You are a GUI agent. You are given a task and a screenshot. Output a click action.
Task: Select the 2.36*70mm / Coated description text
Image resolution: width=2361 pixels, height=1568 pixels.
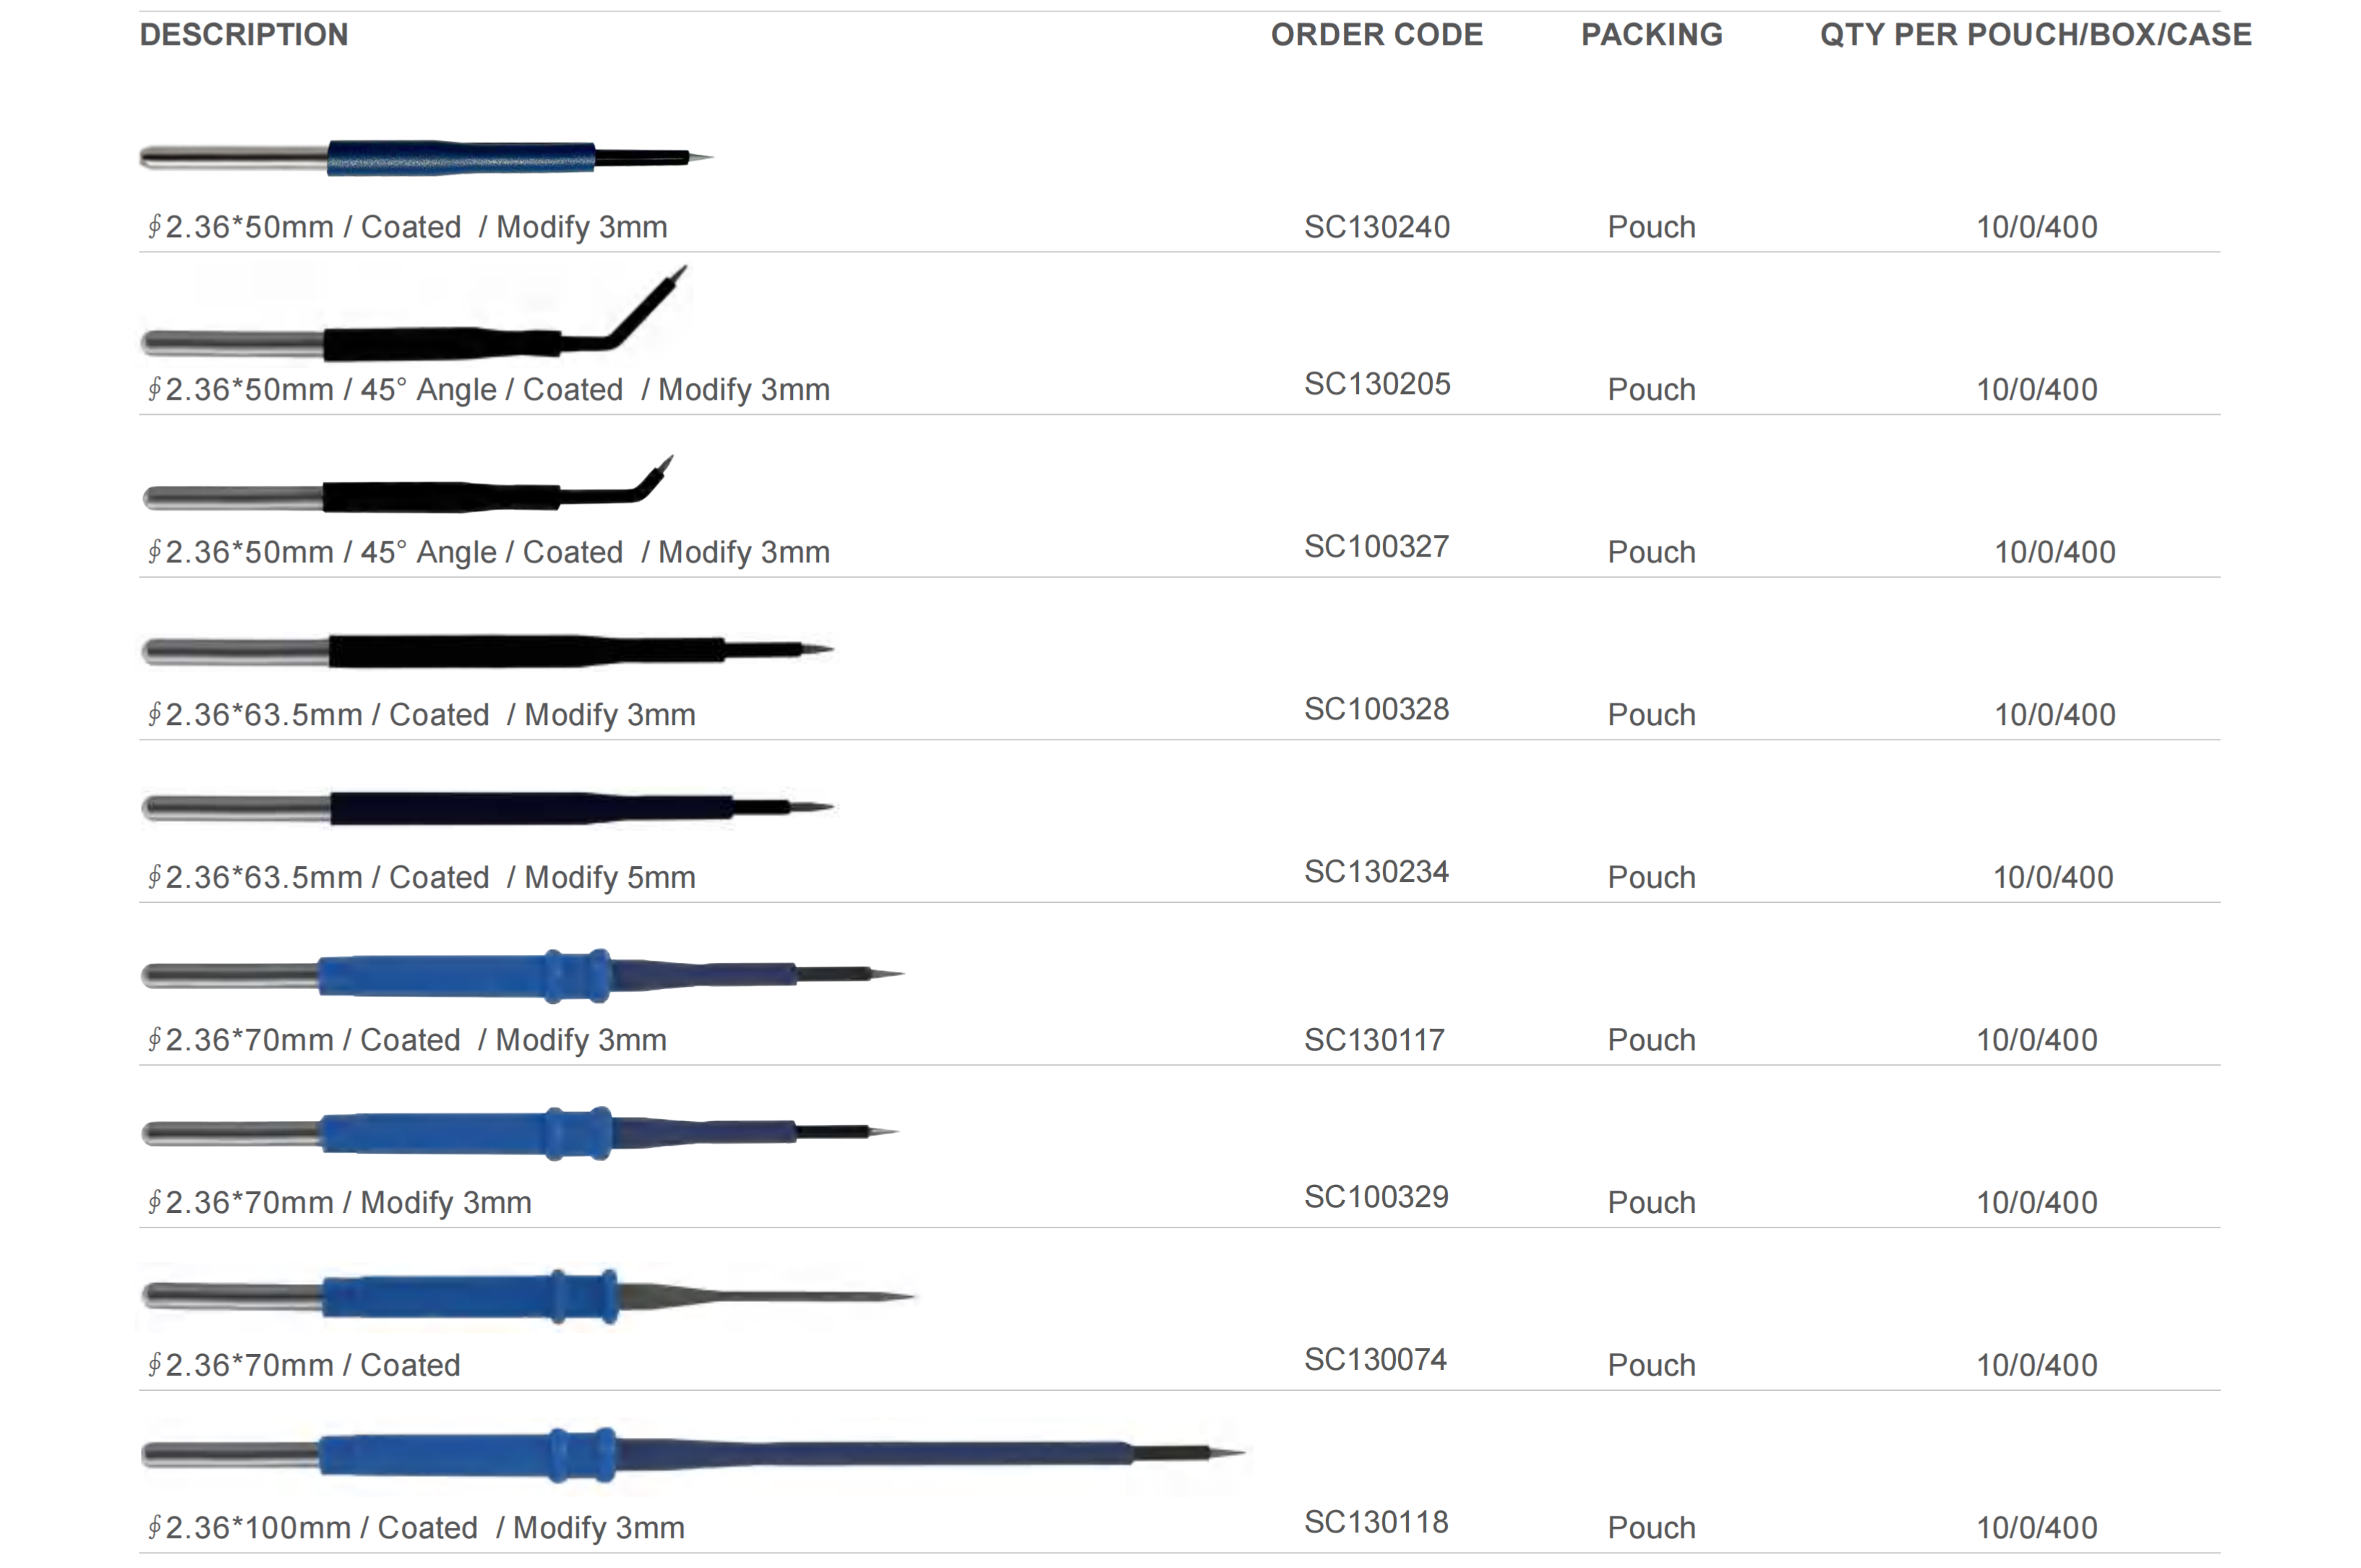click(x=304, y=1365)
